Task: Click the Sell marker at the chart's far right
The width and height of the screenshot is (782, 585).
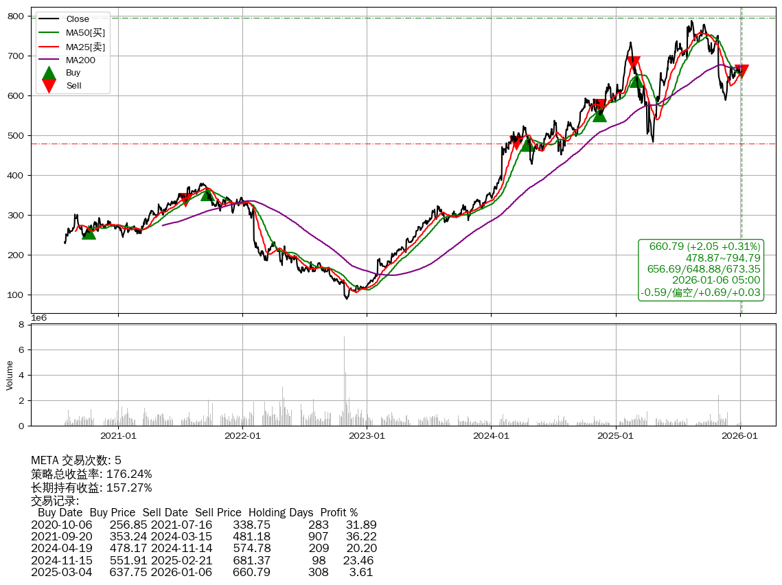Action: coord(741,71)
